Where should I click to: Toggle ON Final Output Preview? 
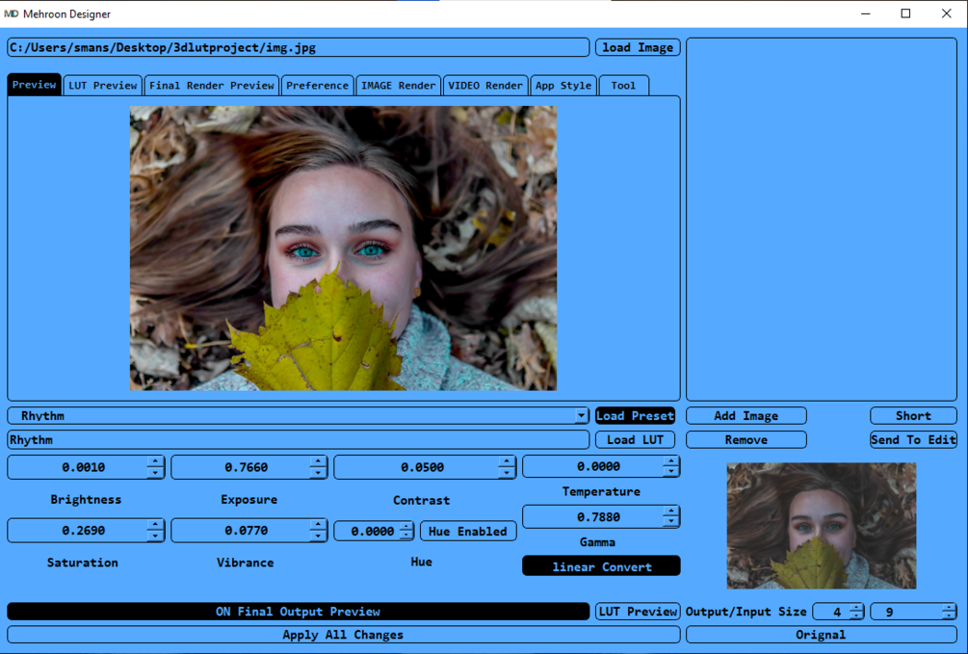pos(299,612)
